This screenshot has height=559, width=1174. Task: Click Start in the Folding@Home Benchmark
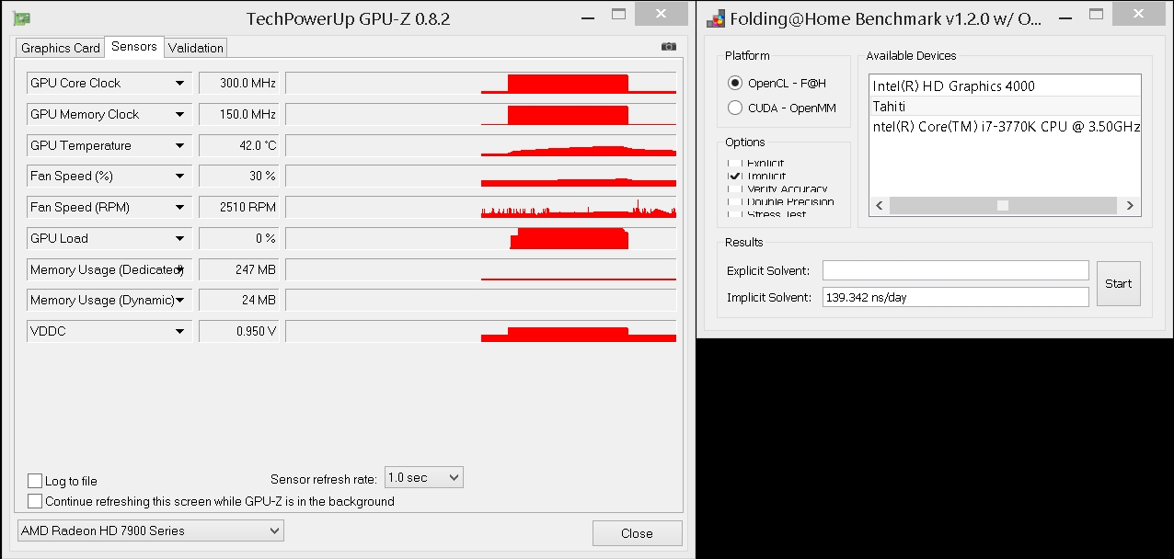[x=1118, y=283]
